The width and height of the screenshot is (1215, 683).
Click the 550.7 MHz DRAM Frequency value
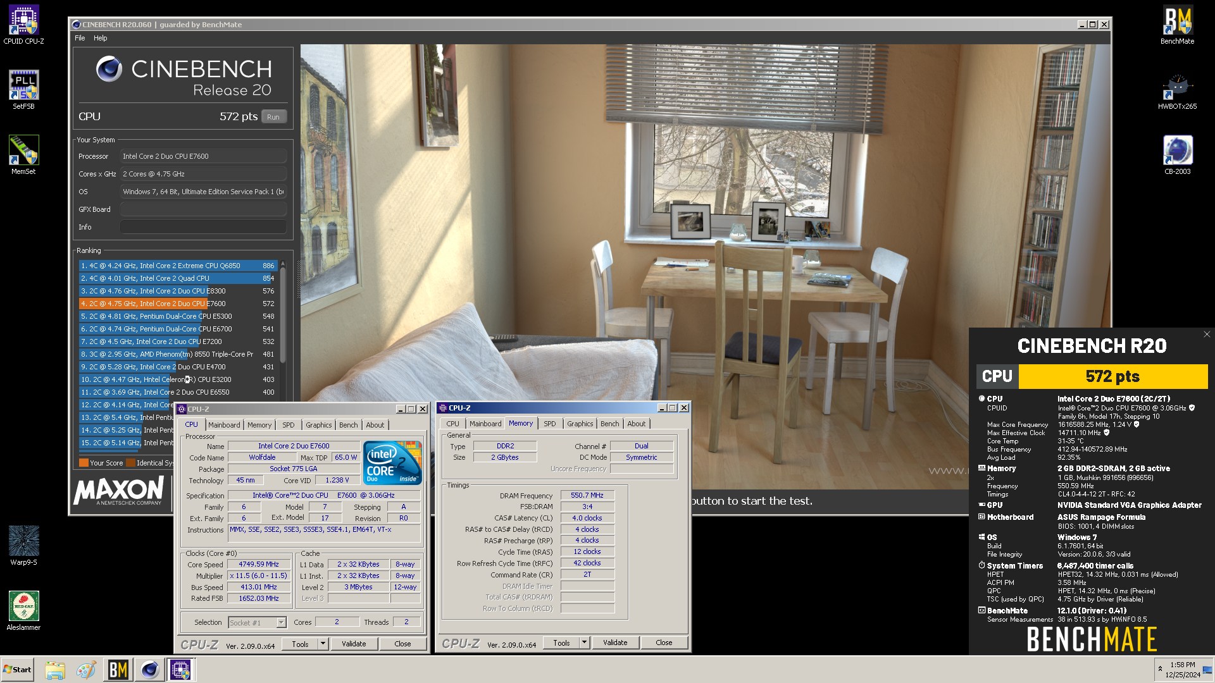[587, 496]
